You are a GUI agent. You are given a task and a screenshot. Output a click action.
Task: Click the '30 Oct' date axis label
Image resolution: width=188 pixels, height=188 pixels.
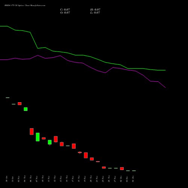click(7, 179)
